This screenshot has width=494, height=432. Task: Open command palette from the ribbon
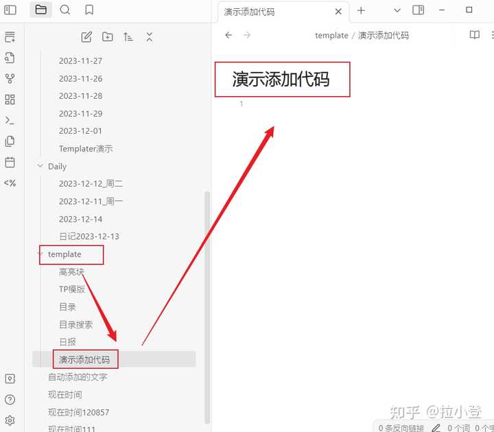10,120
